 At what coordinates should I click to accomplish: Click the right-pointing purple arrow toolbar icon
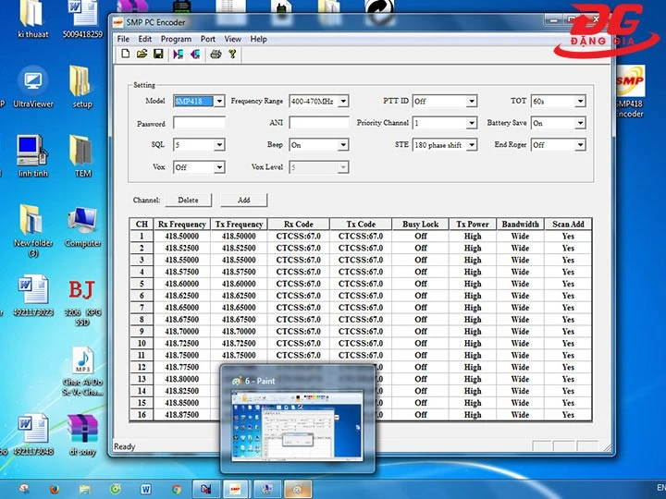(x=178, y=55)
